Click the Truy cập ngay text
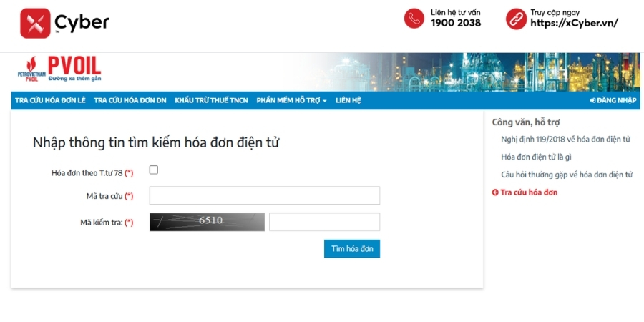Viewport: 644px width, 322px height. 555,12
